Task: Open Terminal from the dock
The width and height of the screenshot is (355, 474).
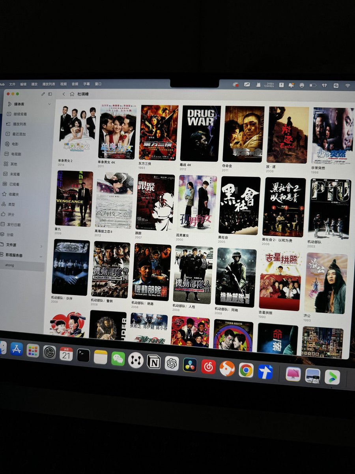Action: click(83, 355)
